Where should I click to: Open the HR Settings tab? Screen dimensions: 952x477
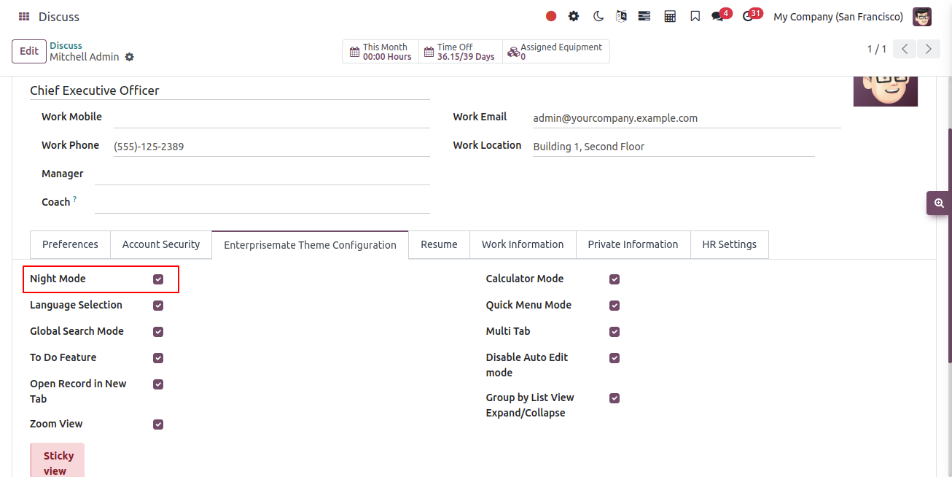tap(729, 244)
